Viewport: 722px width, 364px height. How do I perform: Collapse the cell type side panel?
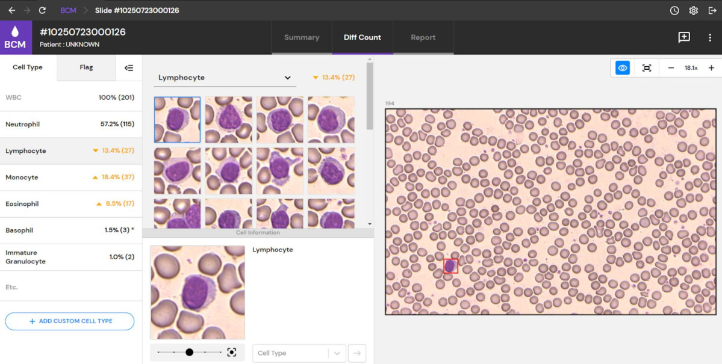(129, 67)
